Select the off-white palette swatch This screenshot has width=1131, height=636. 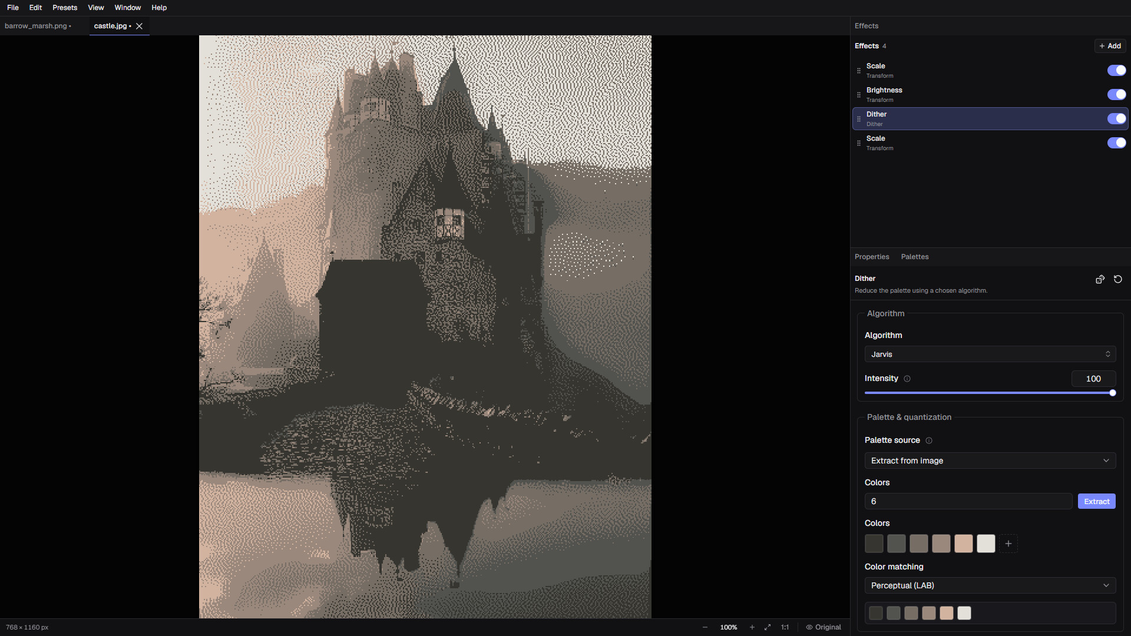pyautogui.click(x=986, y=544)
